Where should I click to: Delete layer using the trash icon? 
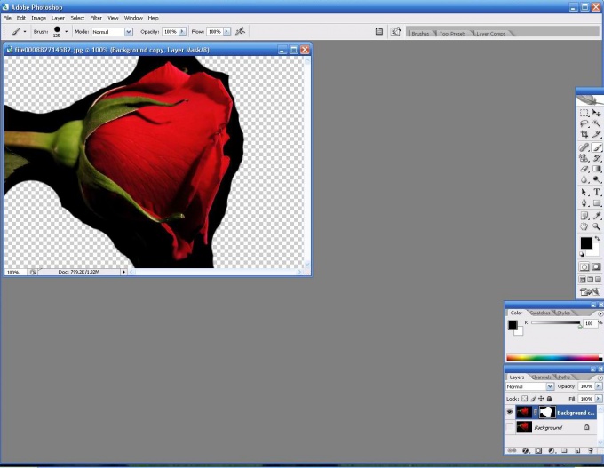pos(592,451)
